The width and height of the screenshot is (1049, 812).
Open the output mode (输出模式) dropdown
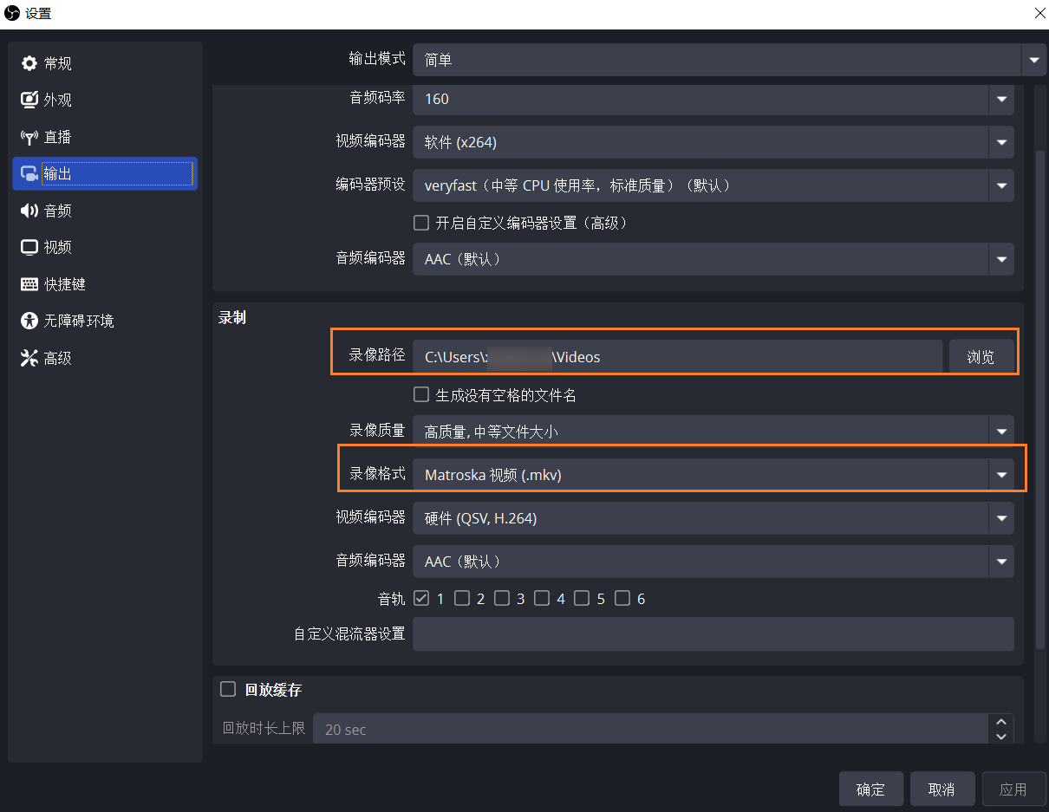point(728,60)
